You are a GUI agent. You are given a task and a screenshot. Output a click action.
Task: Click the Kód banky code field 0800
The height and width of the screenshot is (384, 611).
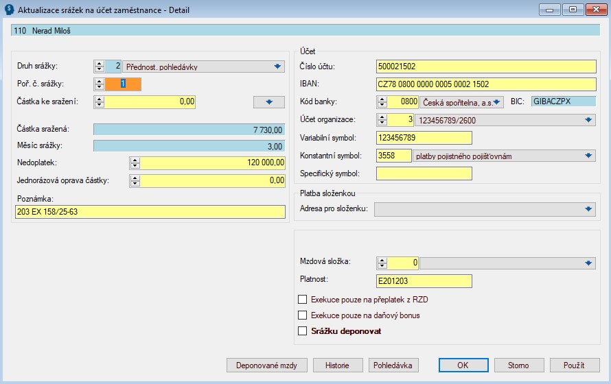pos(403,102)
